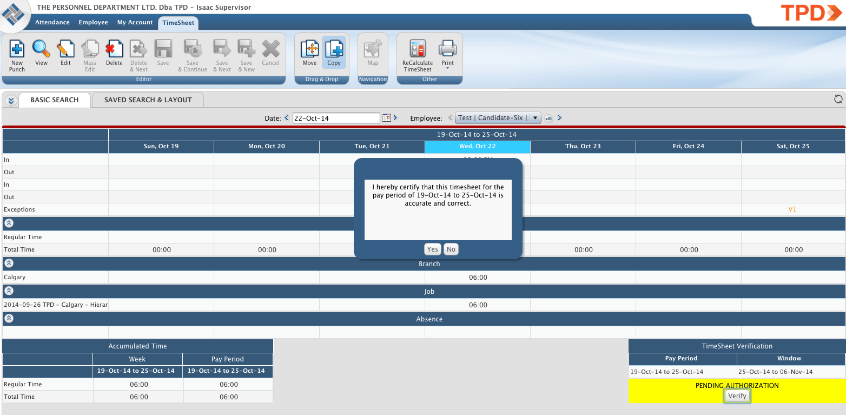Select the Sat, Oct 25 column header
The image size is (846, 415).
[794, 147]
